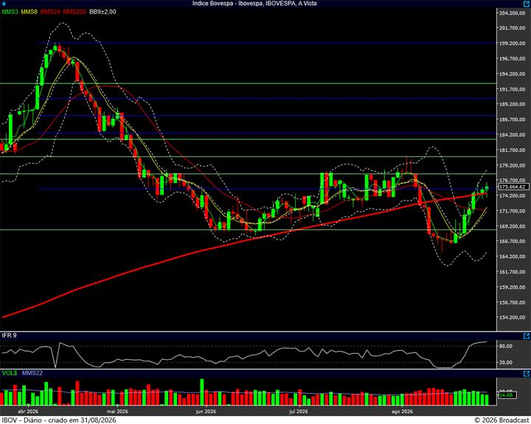Click the IFR 9 indicator title

point(9,336)
